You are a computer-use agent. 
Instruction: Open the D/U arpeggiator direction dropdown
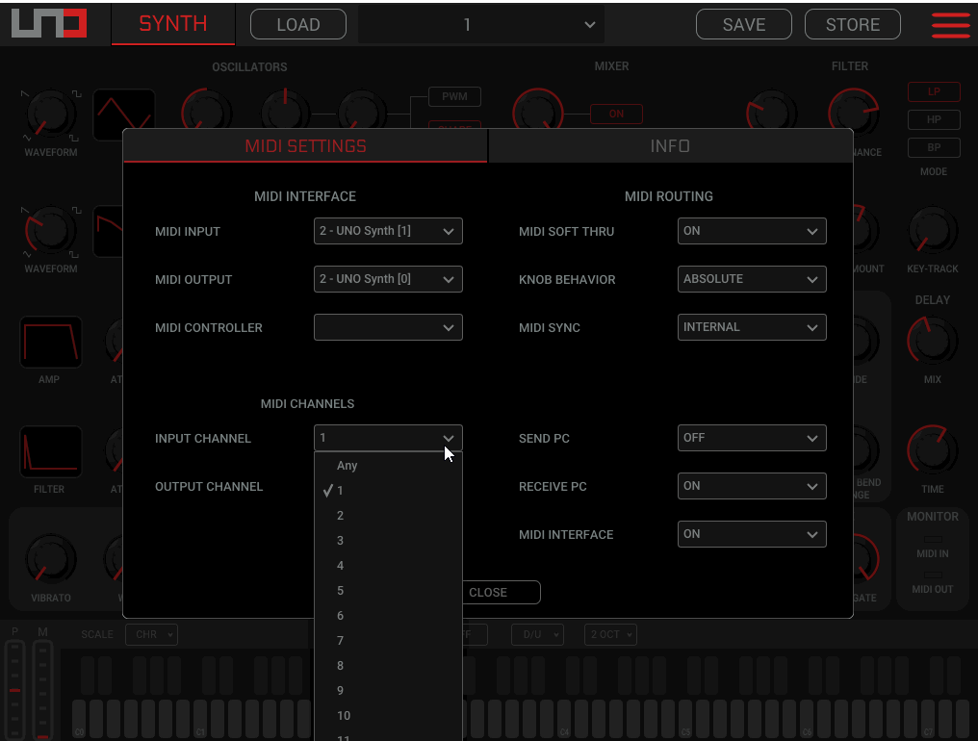(x=538, y=634)
